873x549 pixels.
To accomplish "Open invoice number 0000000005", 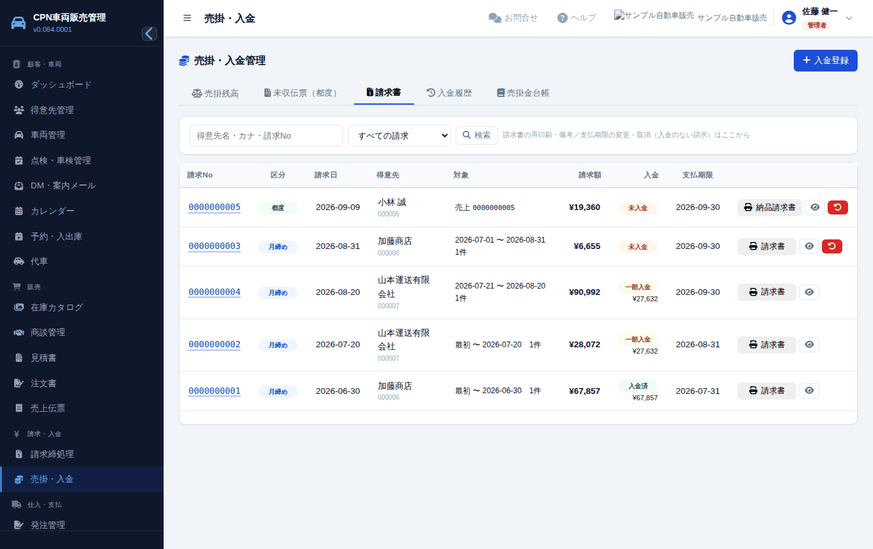I will (x=214, y=207).
